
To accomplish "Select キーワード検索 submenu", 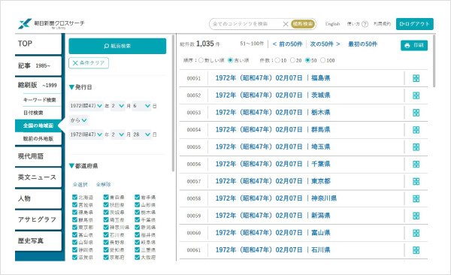I will (40, 100).
